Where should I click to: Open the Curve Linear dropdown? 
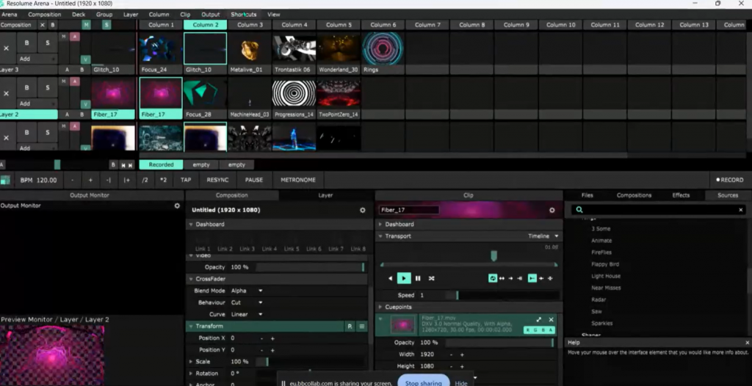tap(247, 315)
